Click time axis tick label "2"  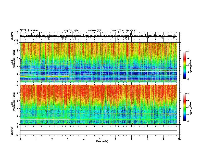tap(52, 139)
